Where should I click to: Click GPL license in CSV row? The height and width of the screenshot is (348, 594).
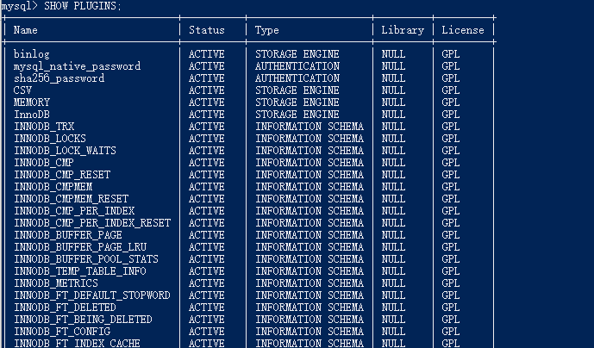[450, 90]
